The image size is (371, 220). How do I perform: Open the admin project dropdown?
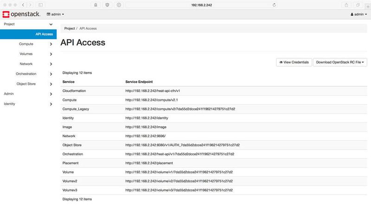click(55, 14)
